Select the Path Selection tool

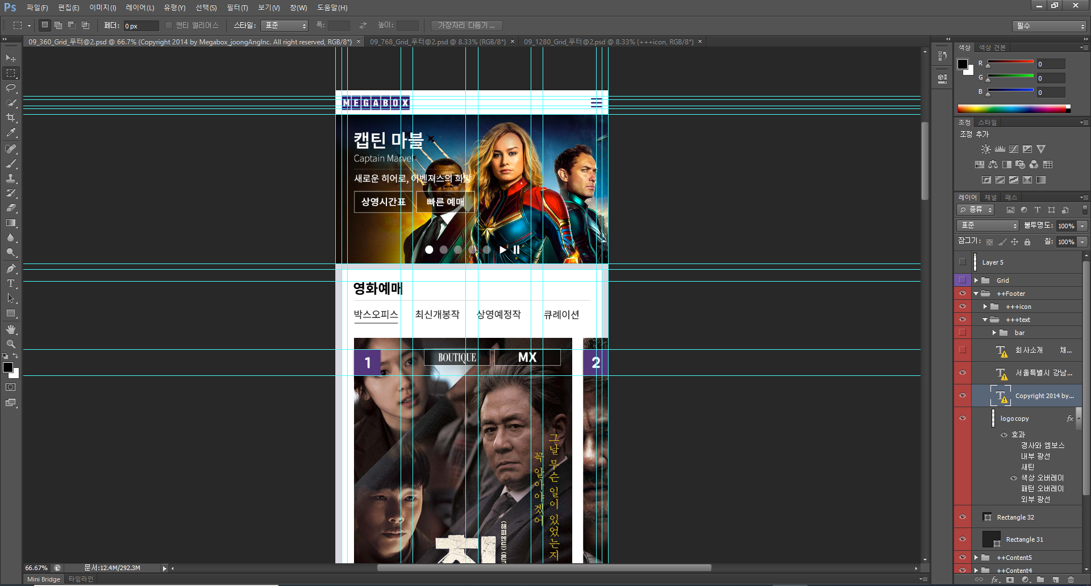tap(11, 298)
